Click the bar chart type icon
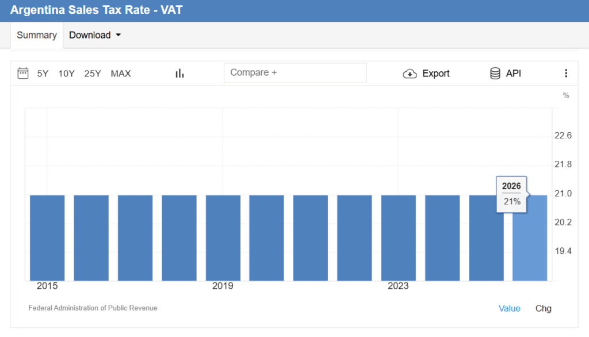The height and width of the screenshot is (337, 589). pos(179,73)
